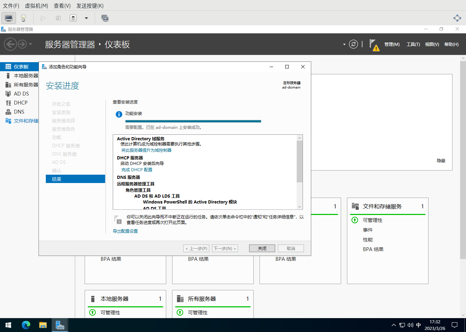Click the info icon beside 功能安装

(x=119, y=114)
